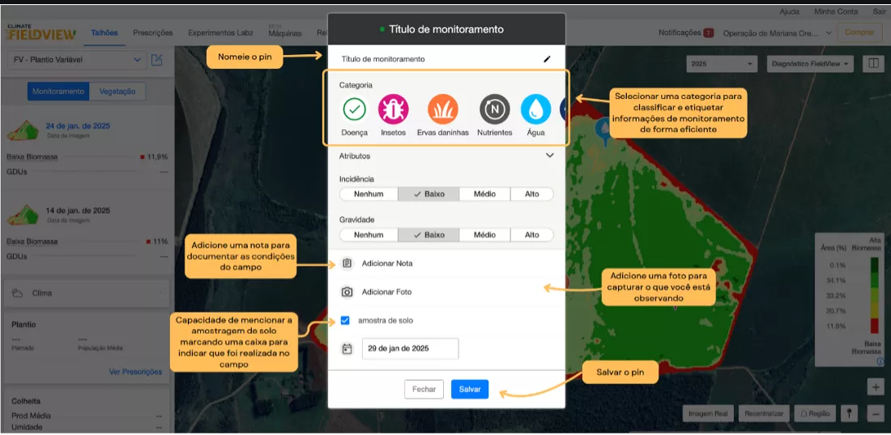Open the Prescrições menu item
This screenshot has height=435, width=891.
(x=152, y=33)
